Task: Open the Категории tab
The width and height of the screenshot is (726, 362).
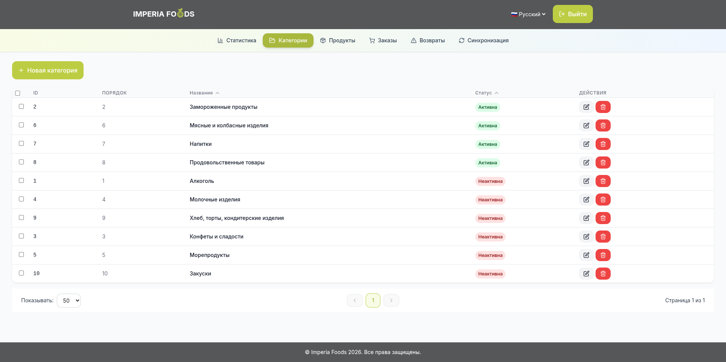Action: 288,40
